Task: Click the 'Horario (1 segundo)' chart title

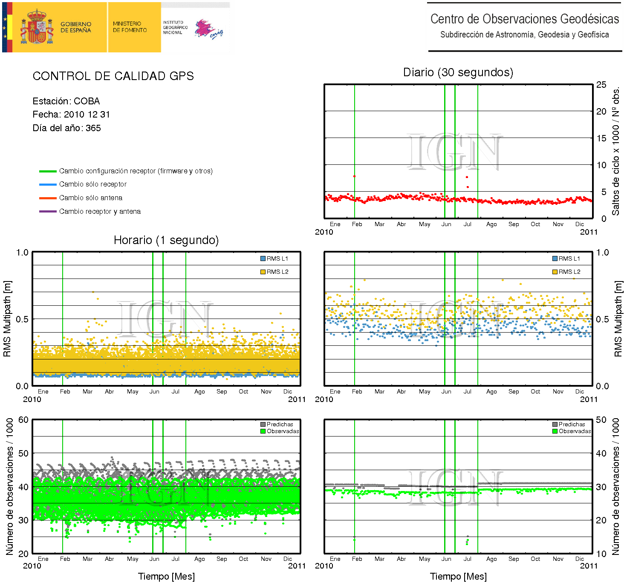Action: tap(166, 240)
